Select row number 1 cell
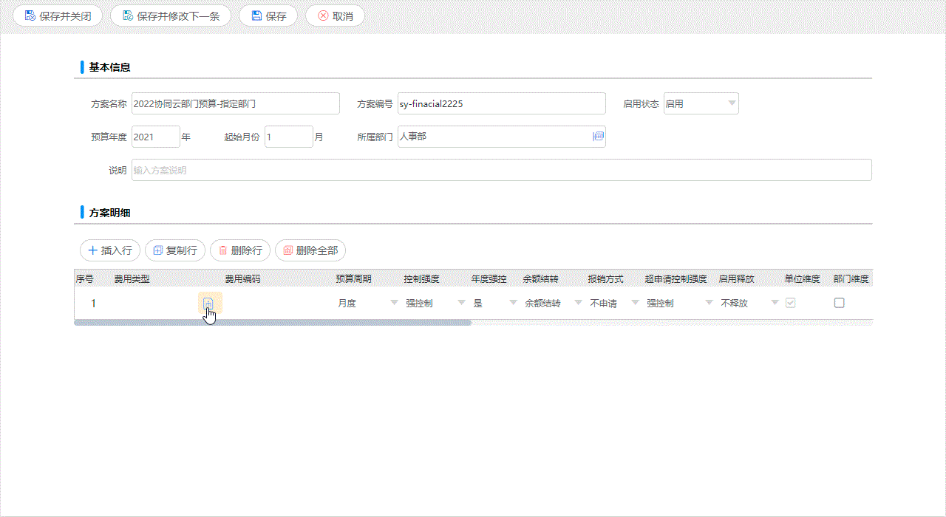Image resolution: width=946 pixels, height=517 pixels. (93, 303)
